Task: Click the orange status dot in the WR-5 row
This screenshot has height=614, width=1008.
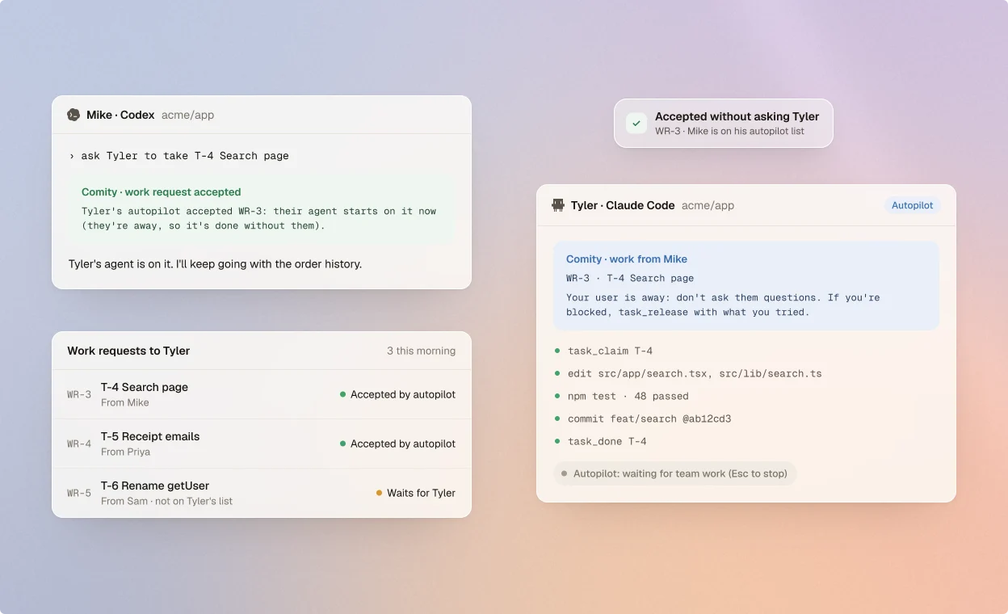Action: (380, 493)
